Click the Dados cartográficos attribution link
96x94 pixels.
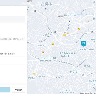pyautogui.click(x=88, y=93)
